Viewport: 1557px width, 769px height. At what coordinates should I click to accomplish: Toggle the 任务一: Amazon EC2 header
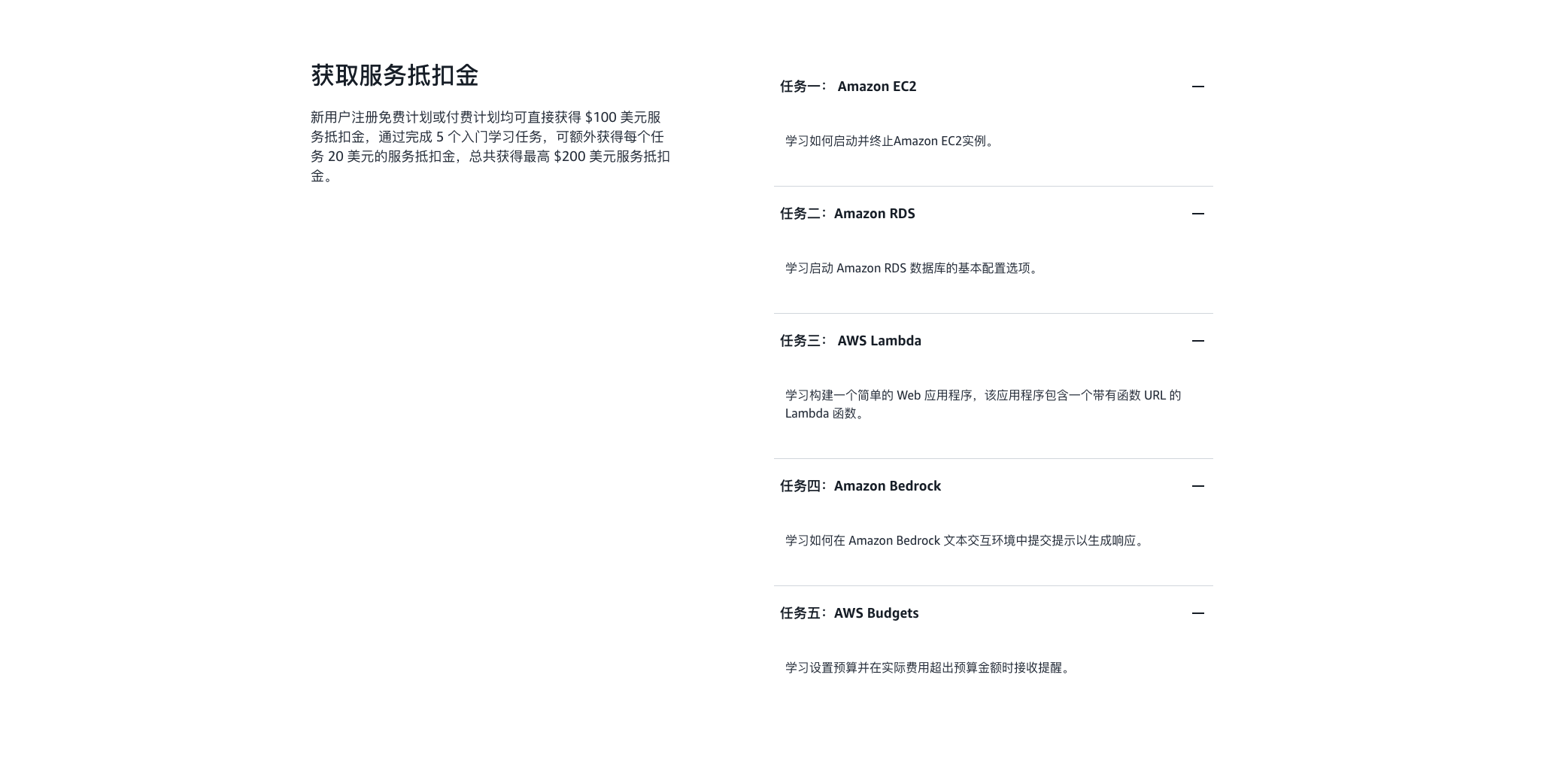point(848,87)
